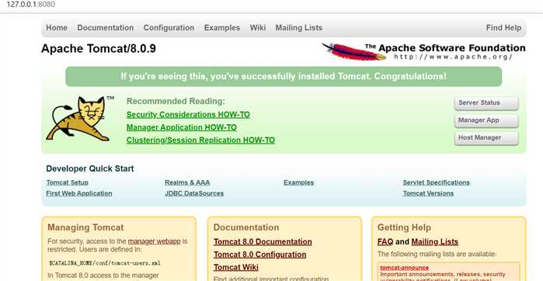Viewport: 543px width, 281px height.
Task: Click the congratulations banner message
Action: click(x=284, y=77)
